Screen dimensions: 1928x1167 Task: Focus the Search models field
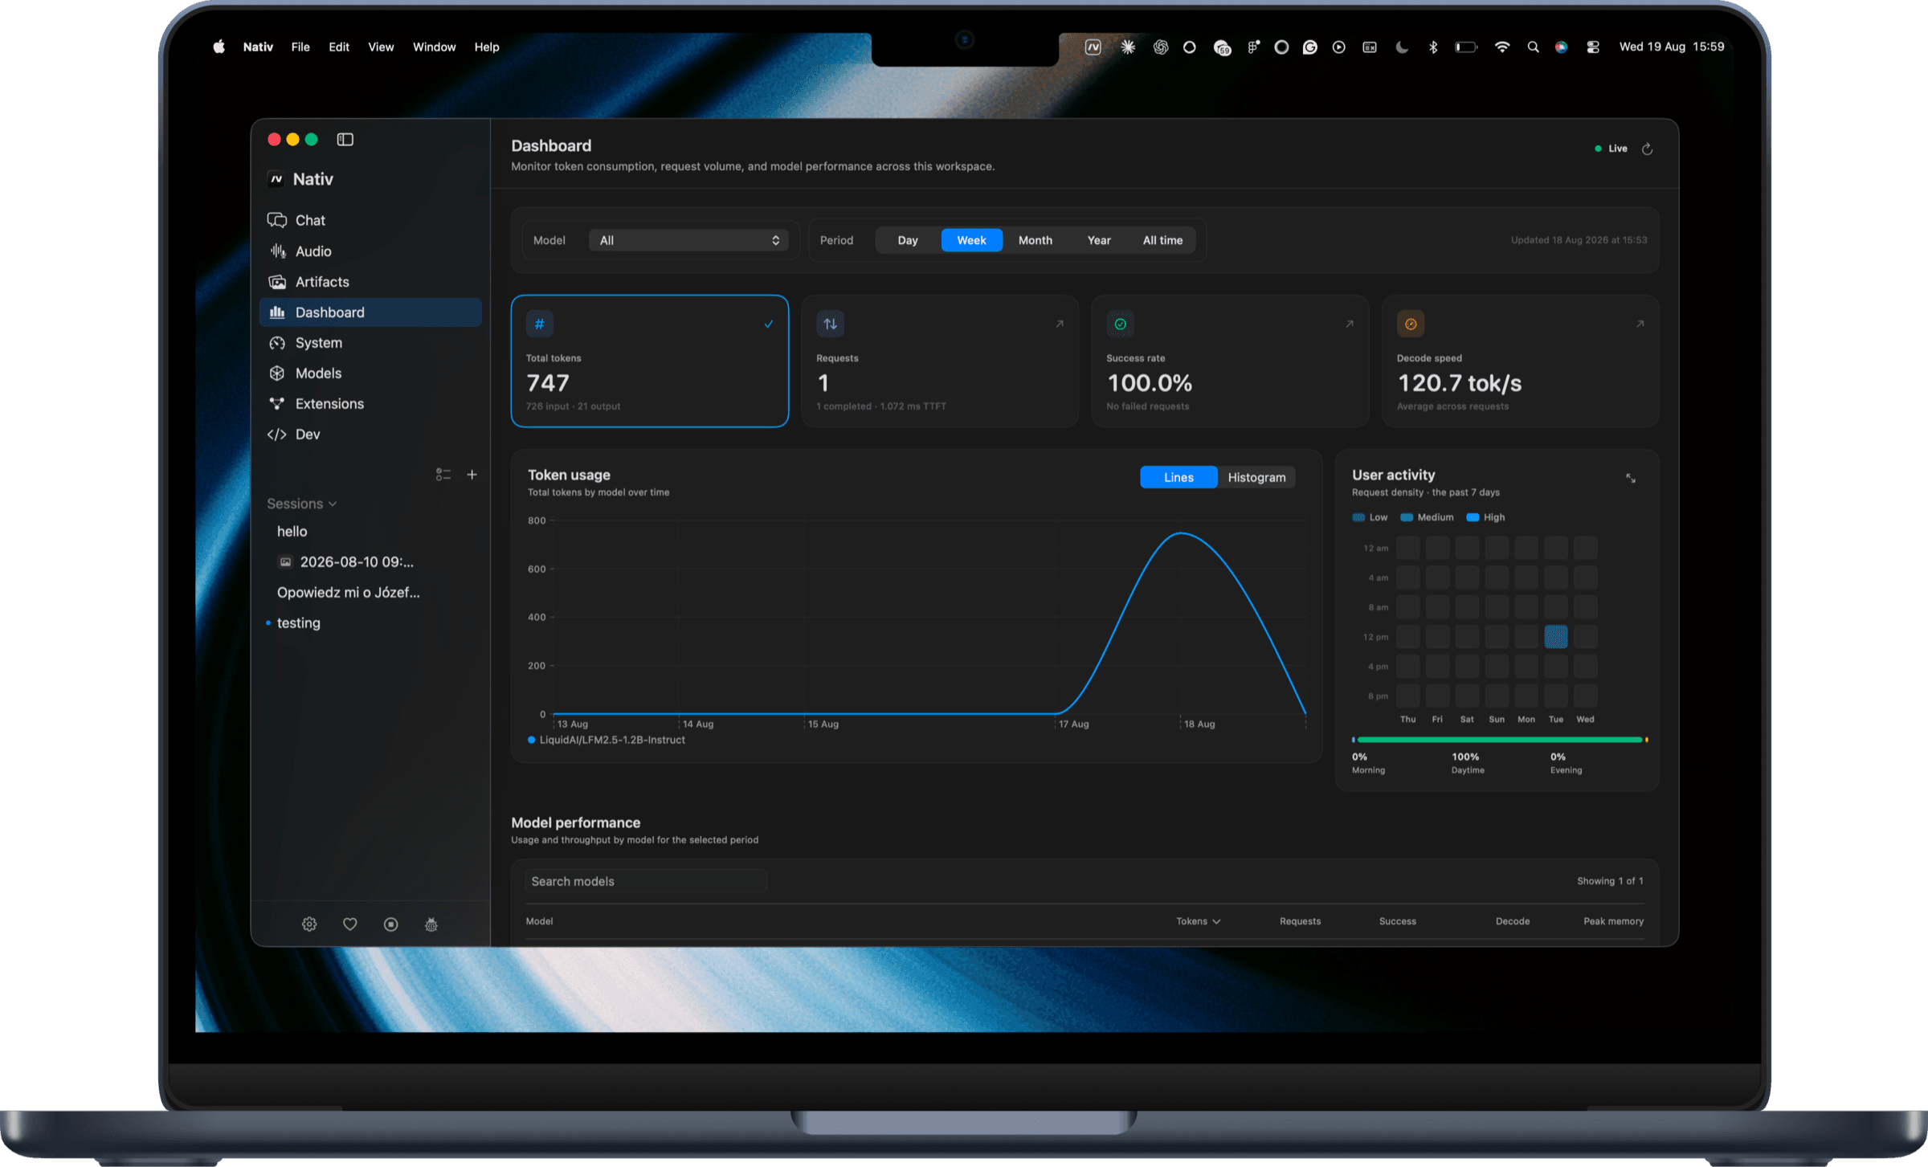647,882
